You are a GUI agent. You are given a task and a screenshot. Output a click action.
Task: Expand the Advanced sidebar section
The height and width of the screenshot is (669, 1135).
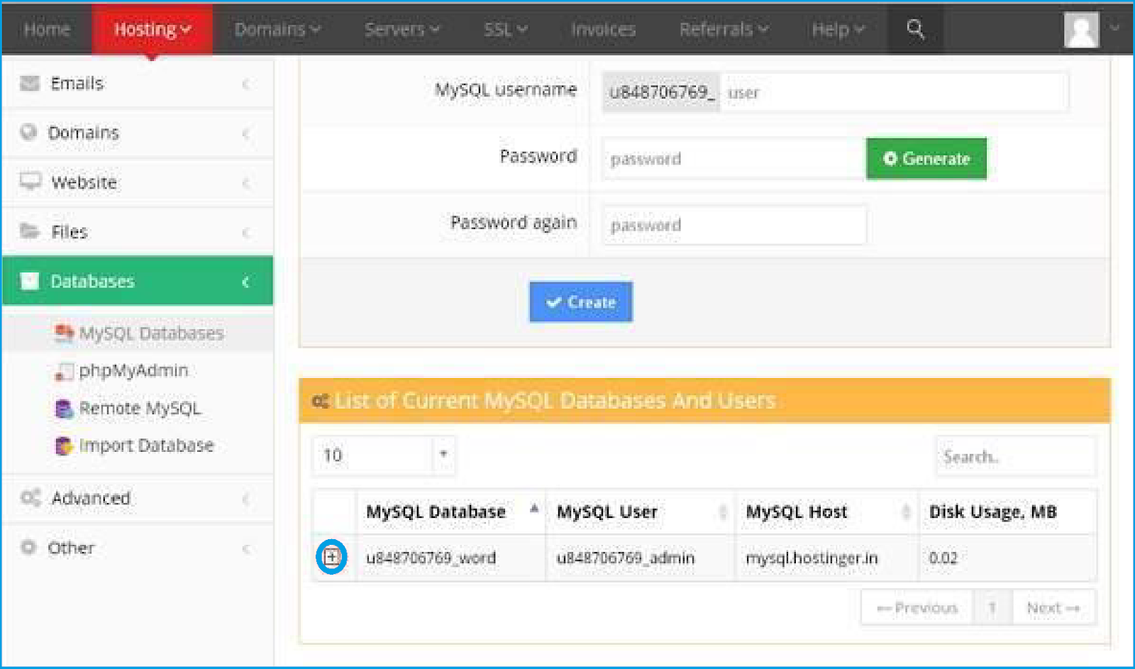tap(138, 498)
